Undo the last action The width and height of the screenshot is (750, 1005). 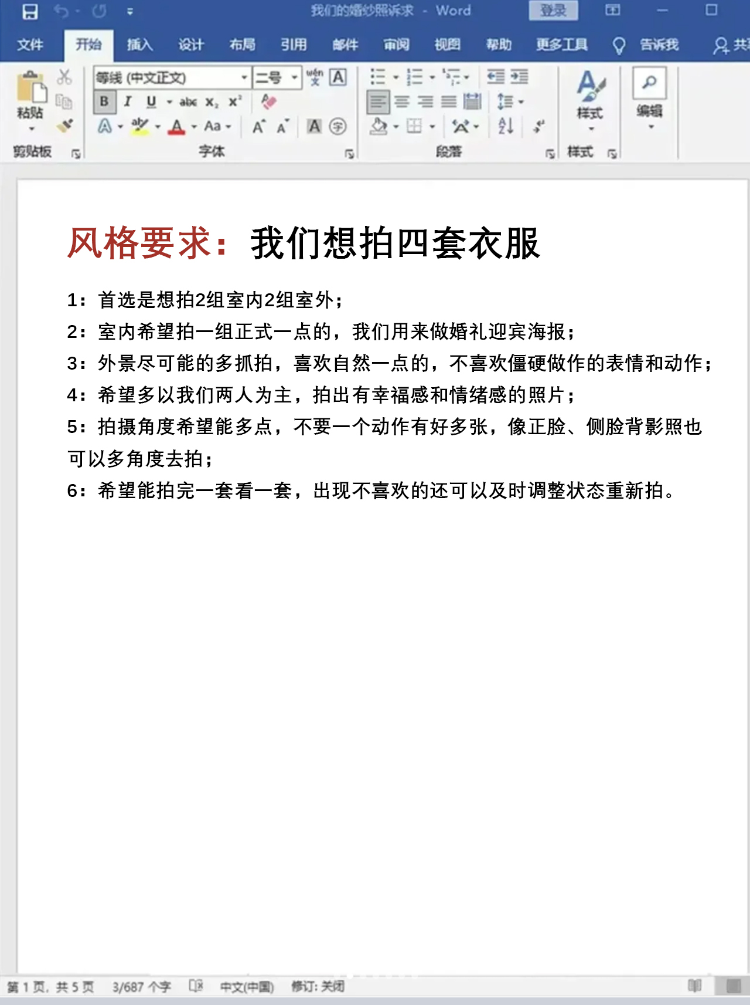click(61, 11)
